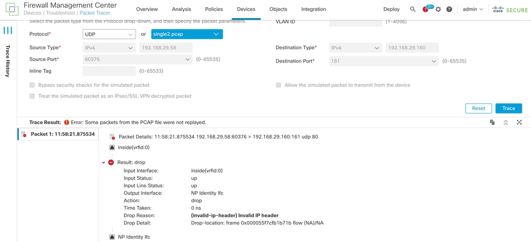Open the Devices menu
531x242 pixels.
246,10
